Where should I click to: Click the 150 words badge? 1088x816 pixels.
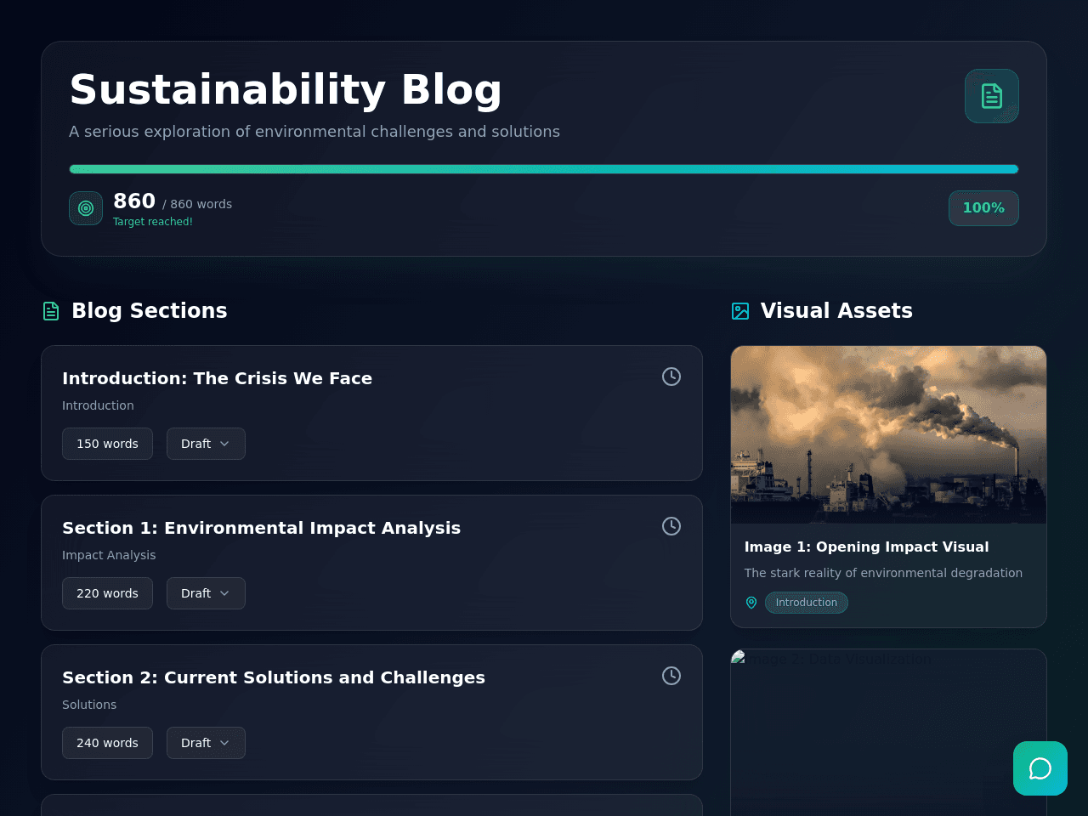(x=107, y=444)
